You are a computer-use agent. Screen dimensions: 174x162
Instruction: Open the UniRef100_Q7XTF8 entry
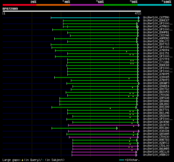tap(156, 59)
